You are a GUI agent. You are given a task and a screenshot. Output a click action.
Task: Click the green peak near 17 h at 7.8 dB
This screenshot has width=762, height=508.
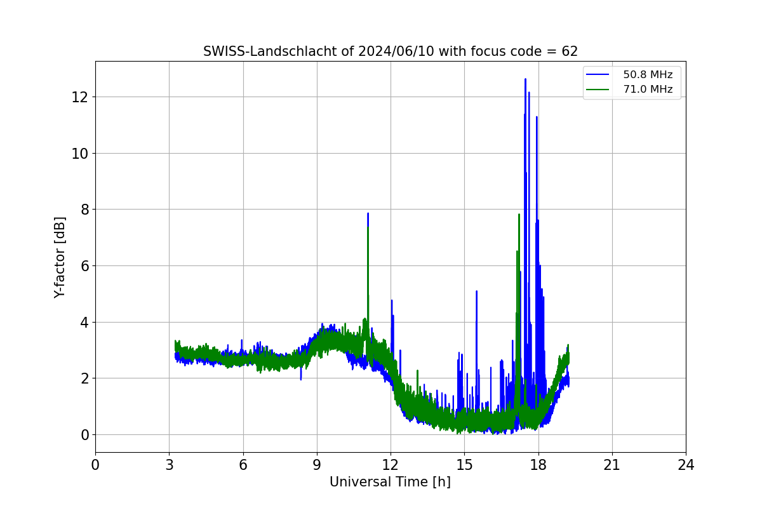coord(519,215)
